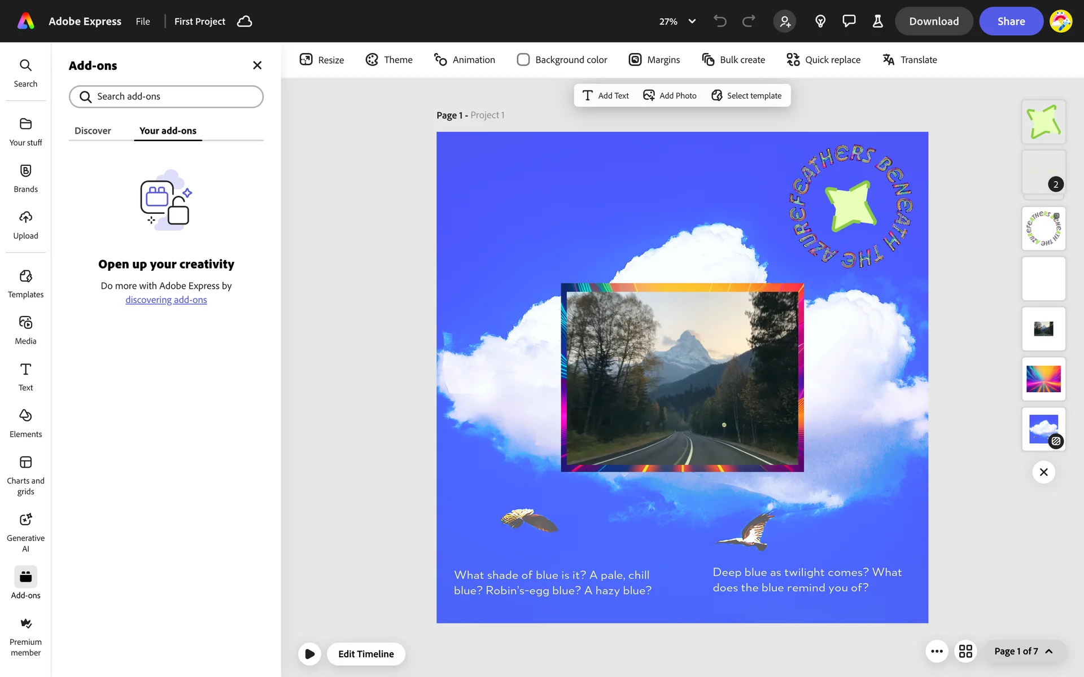Click the undo arrow

720,21
